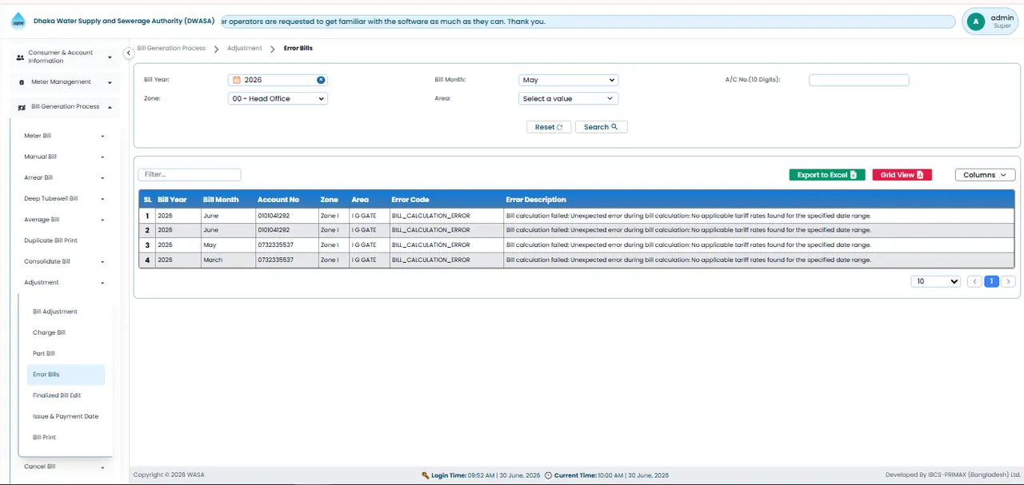Expand the Cancel Bill submenu

coord(65,467)
